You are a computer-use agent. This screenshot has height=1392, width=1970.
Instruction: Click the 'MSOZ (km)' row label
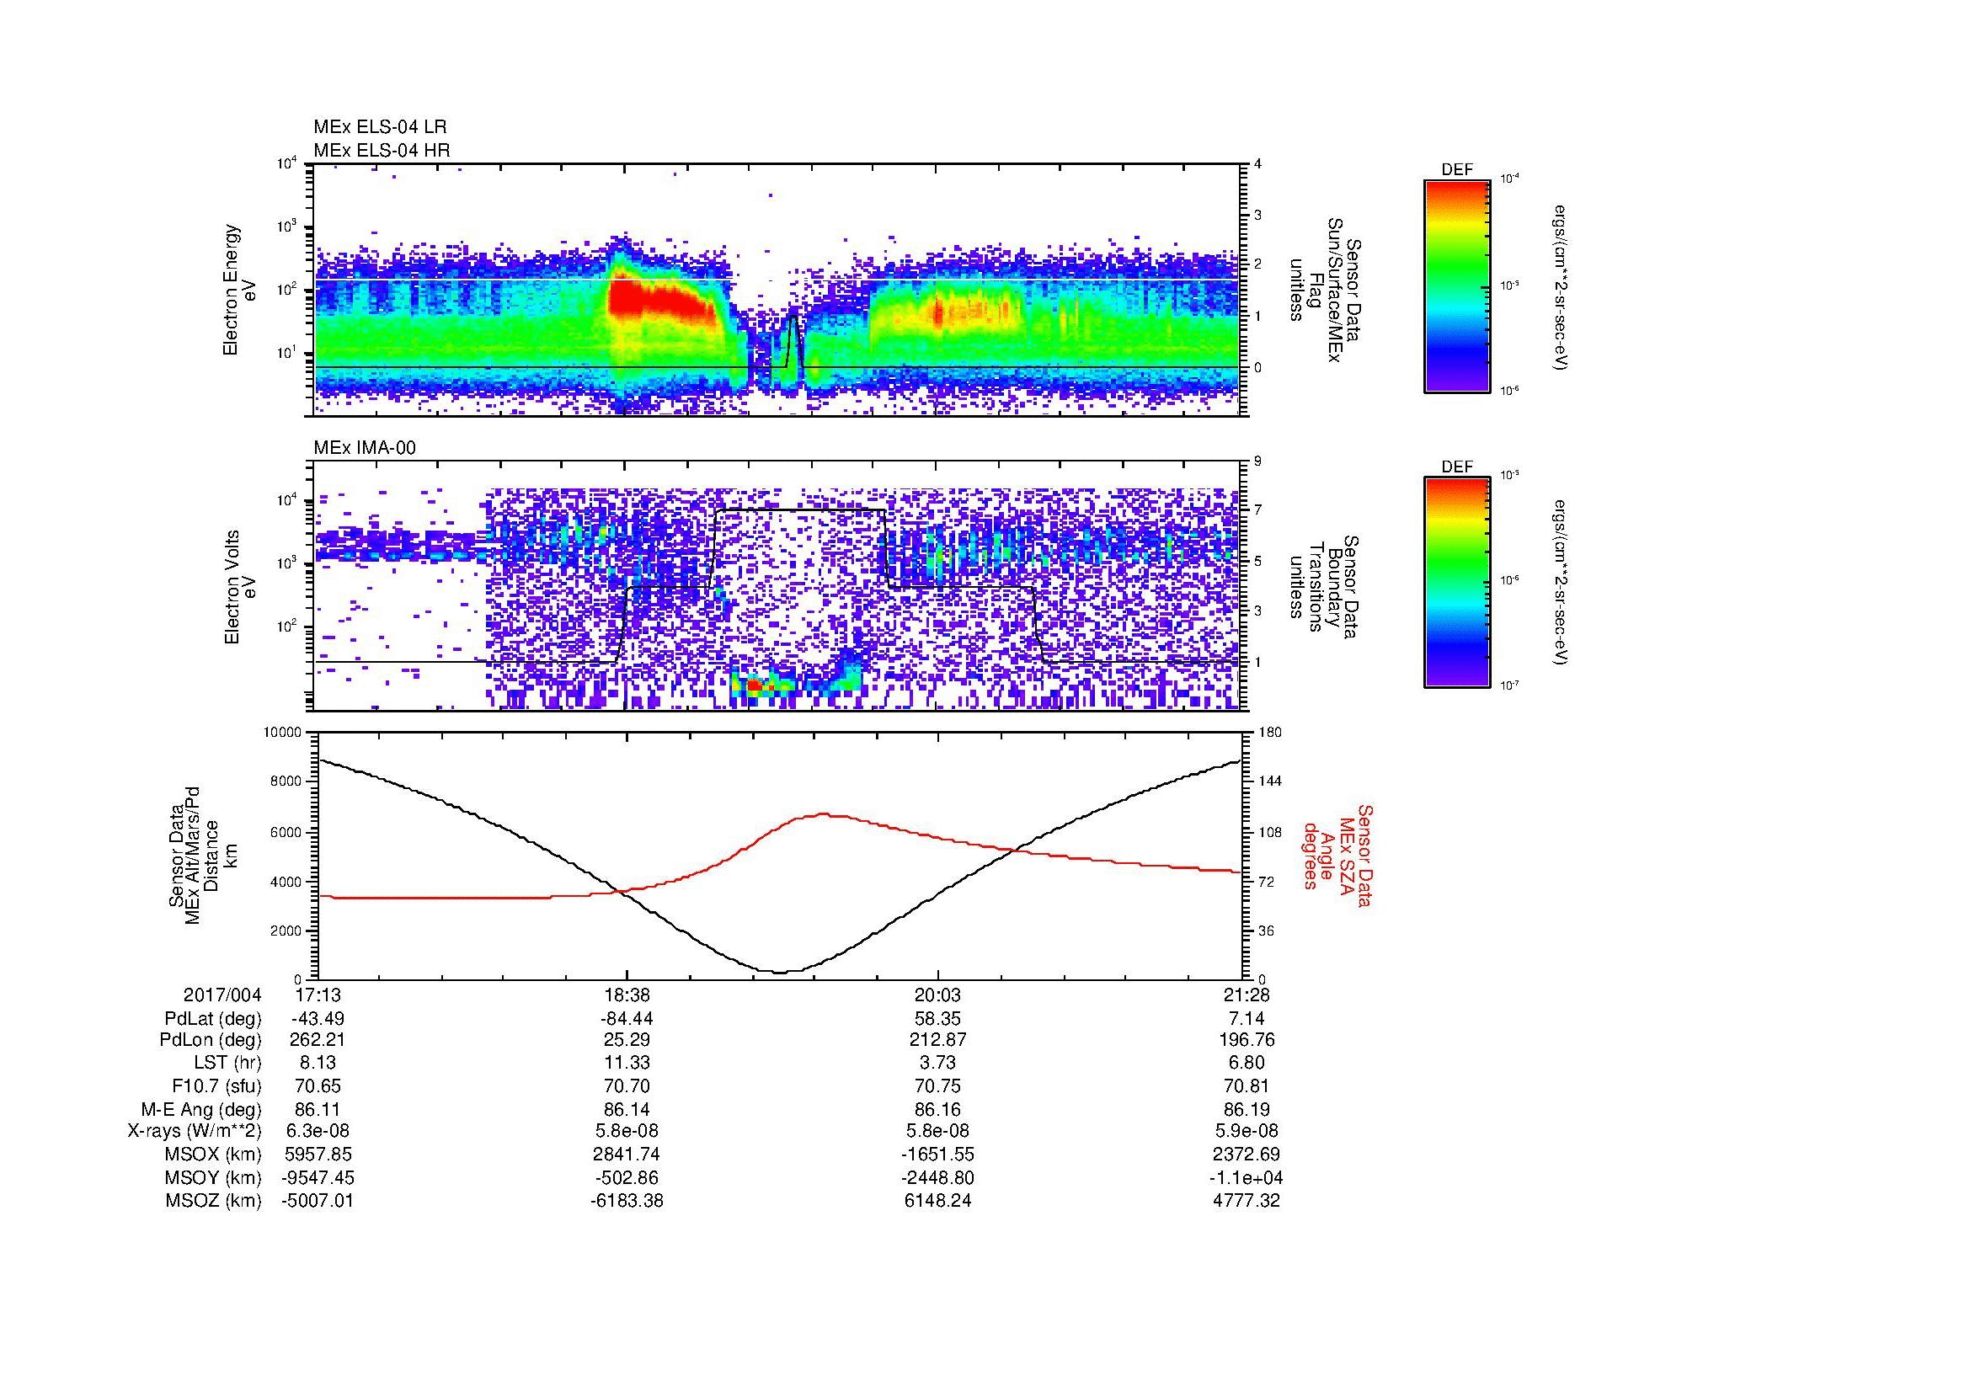click(213, 1201)
